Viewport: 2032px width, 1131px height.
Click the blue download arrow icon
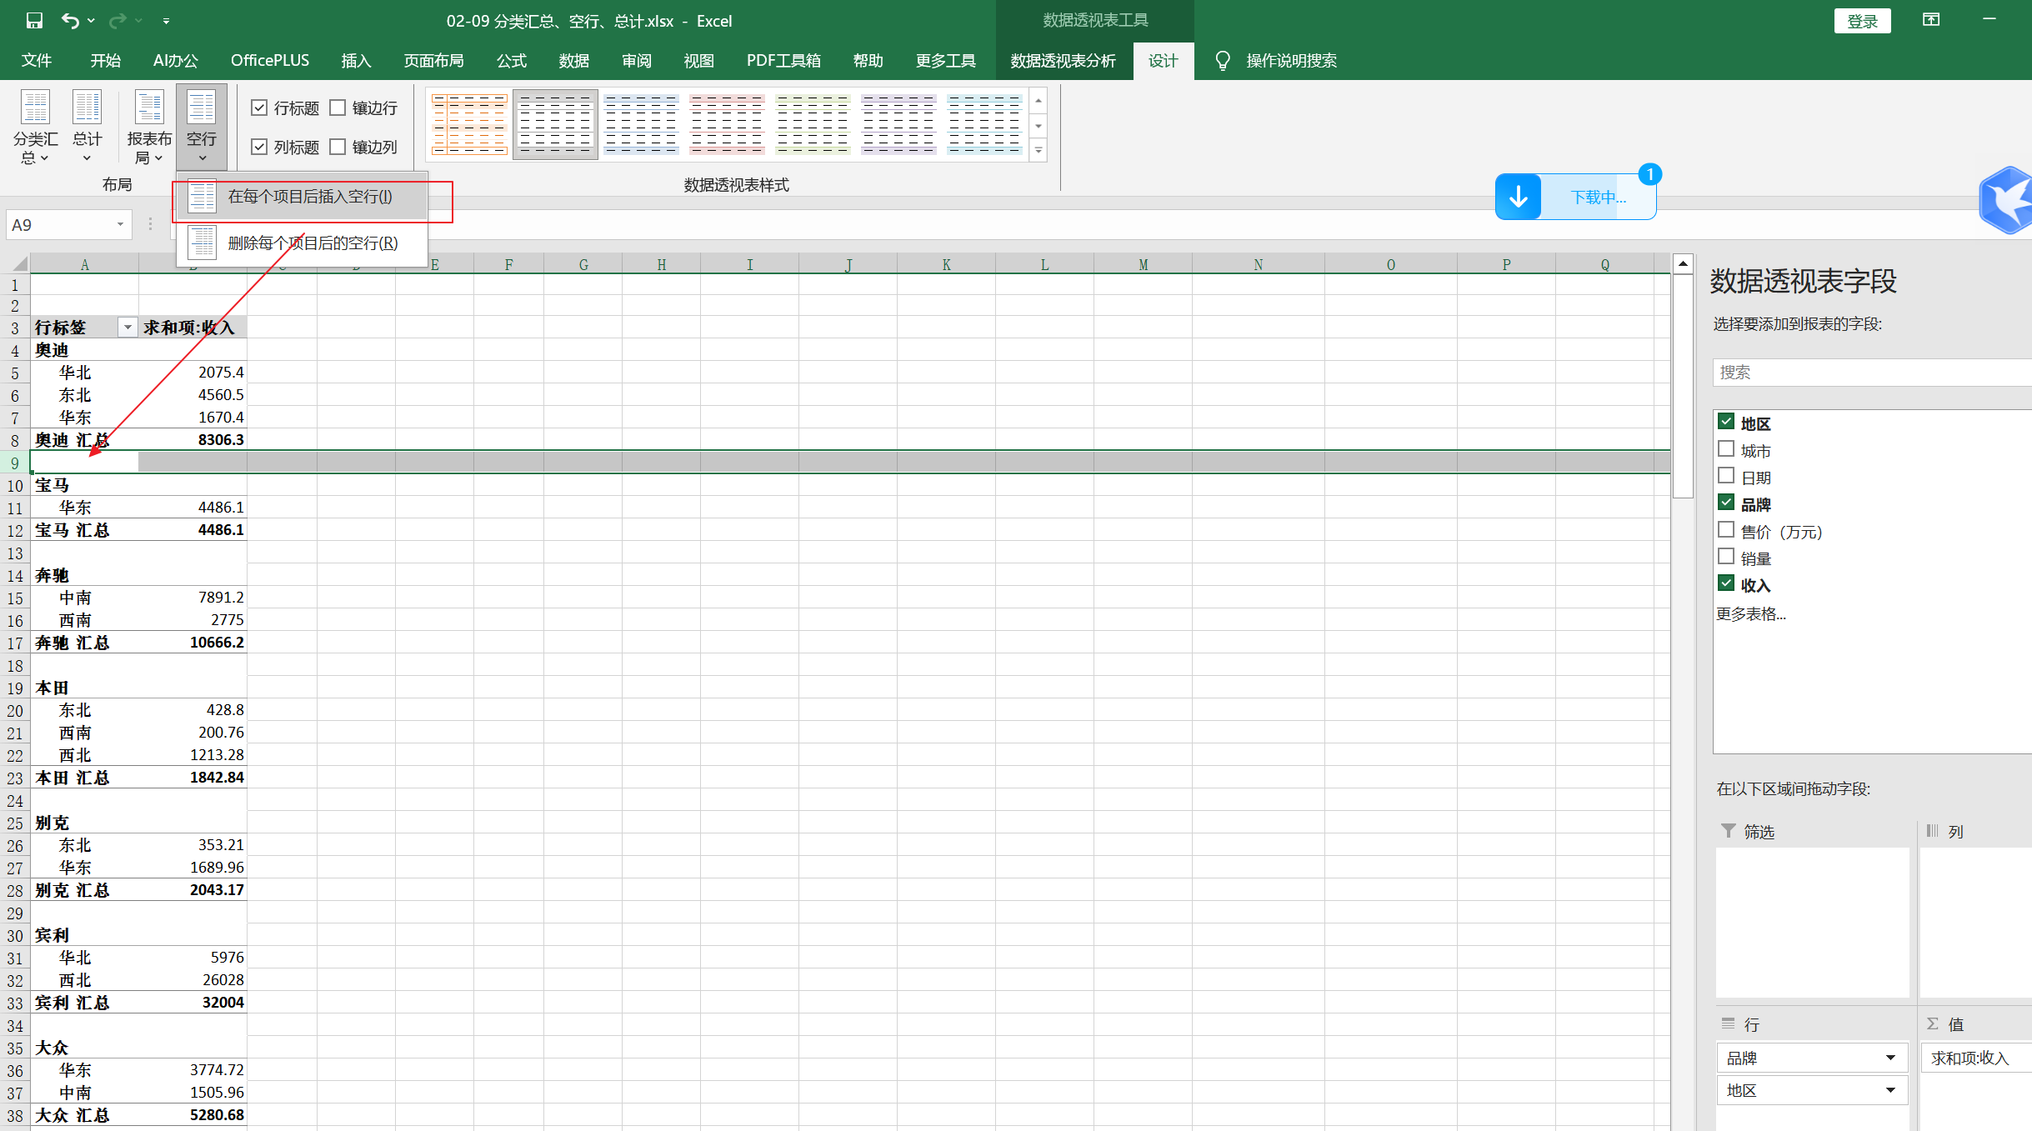coord(1518,198)
